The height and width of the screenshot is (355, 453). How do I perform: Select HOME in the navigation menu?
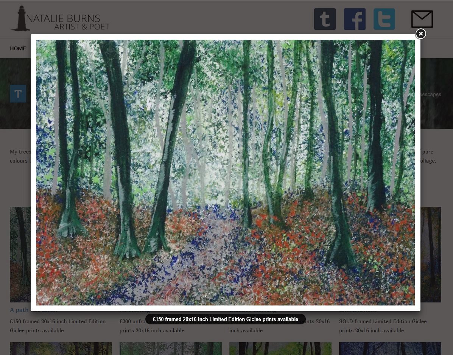click(18, 48)
